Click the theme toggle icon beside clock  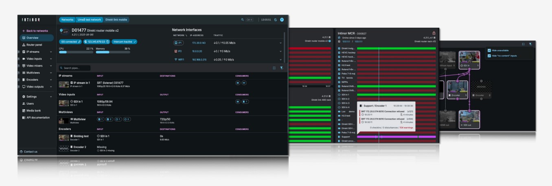tap(275, 20)
